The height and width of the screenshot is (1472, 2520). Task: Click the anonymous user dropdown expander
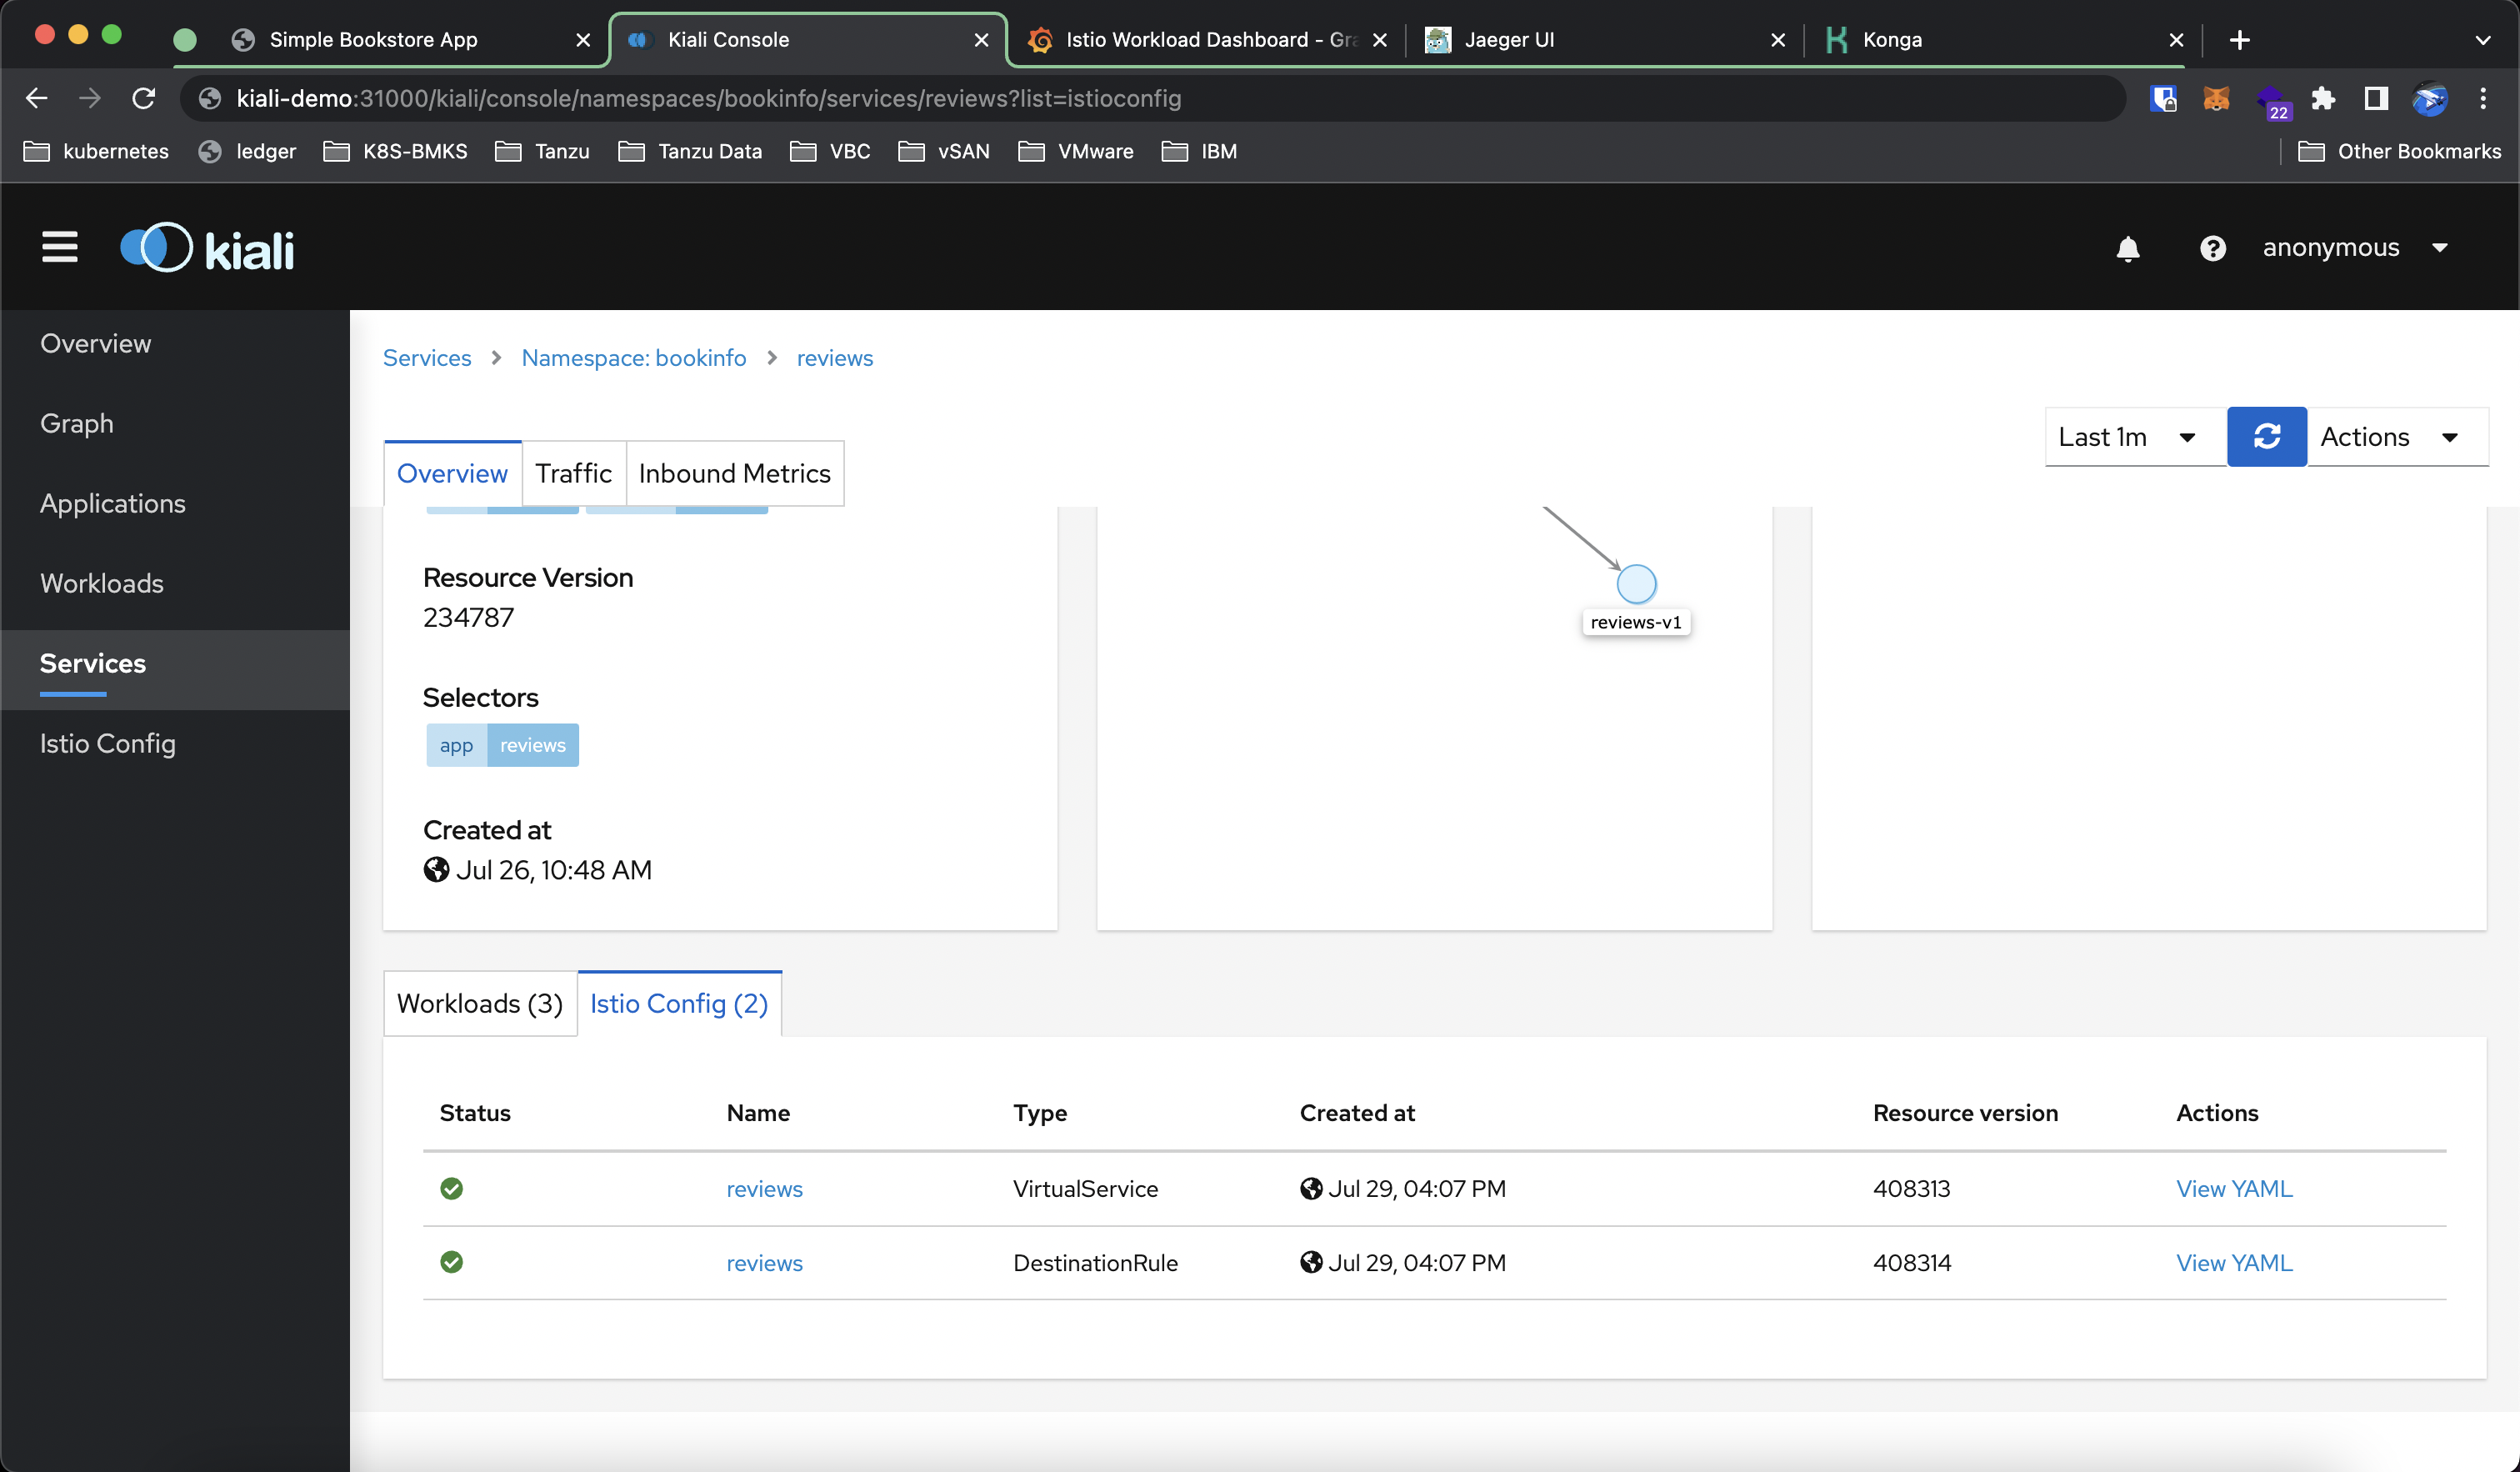[x=2448, y=245]
